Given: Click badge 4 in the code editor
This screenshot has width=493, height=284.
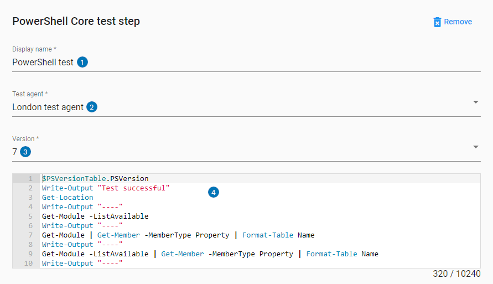Looking at the screenshot, I should (x=214, y=192).
